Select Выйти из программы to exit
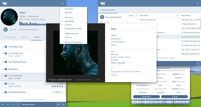Viewport: 201px width, 107px height. click(73, 42)
